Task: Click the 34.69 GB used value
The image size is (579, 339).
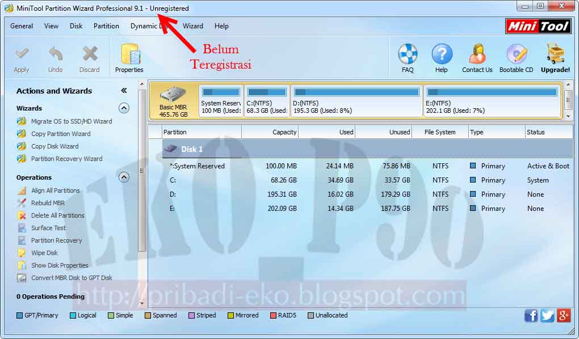Action: [x=341, y=180]
